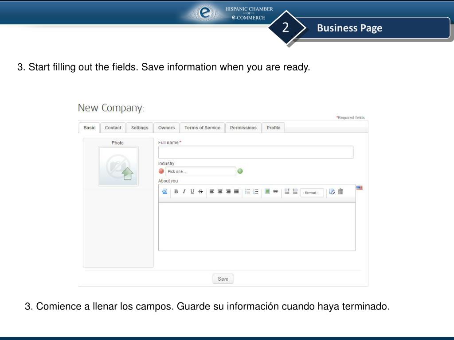Add industry with green plus icon

[240, 171]
